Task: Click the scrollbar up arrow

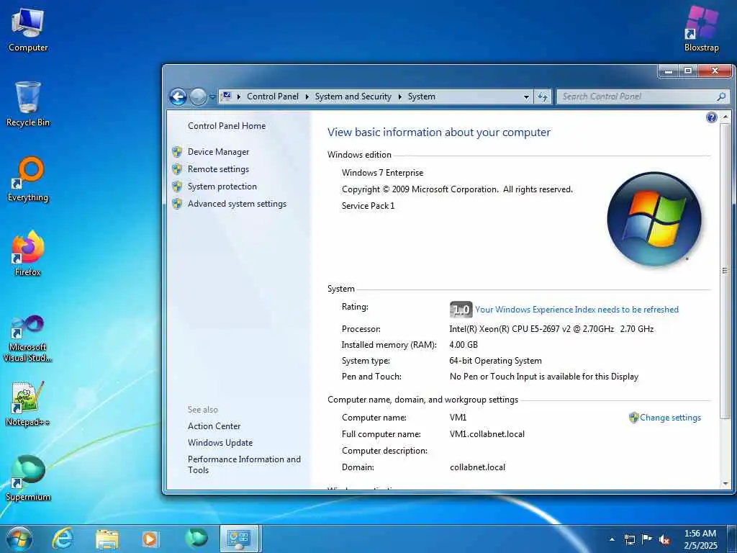Action: coord(725,116)
